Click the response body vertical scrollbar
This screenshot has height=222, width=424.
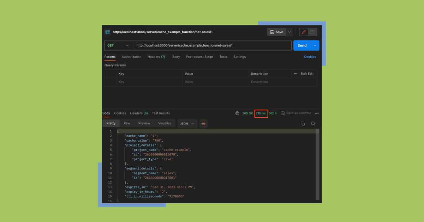[x=317, y=164]
